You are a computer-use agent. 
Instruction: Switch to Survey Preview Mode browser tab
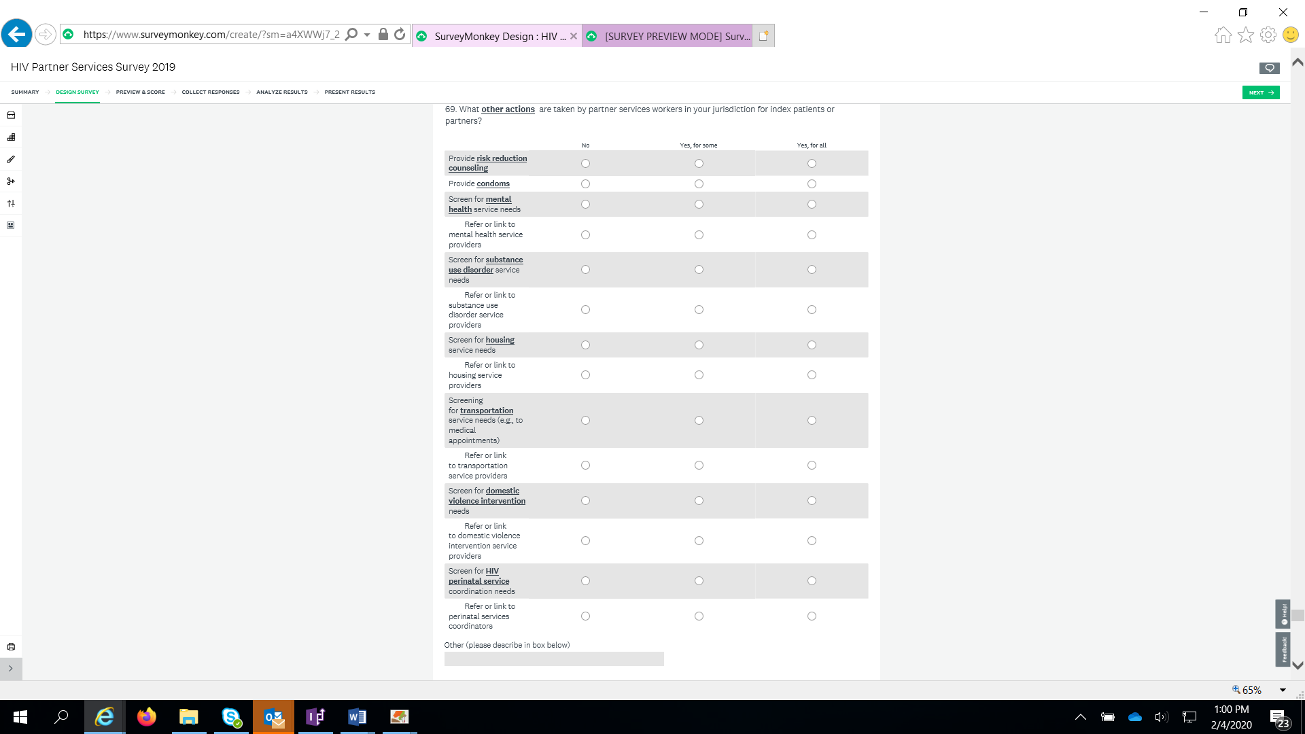point(669,36)
